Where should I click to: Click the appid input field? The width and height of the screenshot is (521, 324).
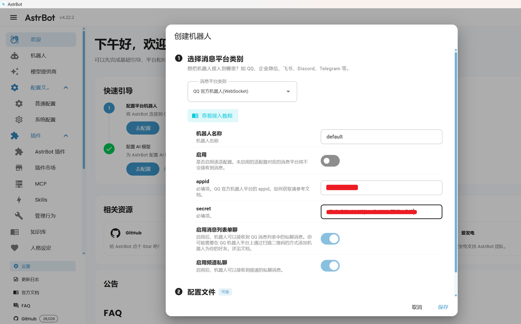click(381, 188)
